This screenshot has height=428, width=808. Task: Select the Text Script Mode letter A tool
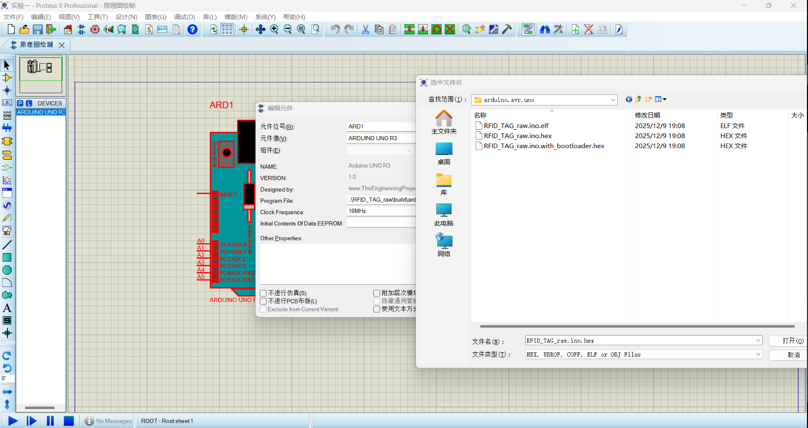[7, 308]
